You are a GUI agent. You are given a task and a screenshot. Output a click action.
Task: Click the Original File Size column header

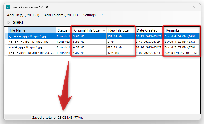[89, 30]
